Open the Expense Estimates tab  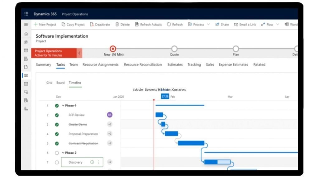coord(233,65)
